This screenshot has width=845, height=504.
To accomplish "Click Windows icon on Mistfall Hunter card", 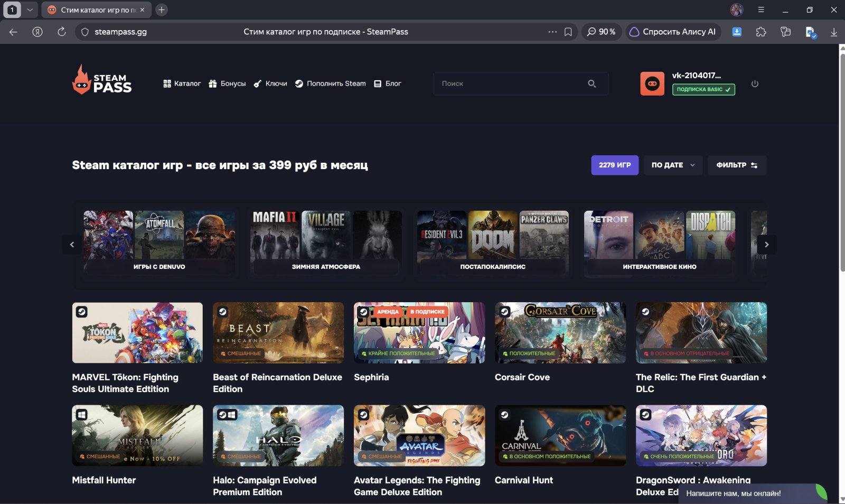I will [82, 415].
